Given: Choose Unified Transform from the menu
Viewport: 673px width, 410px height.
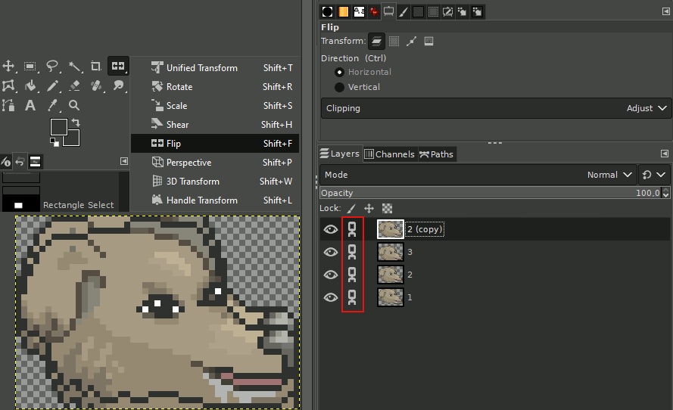Looking at the screenshot, I should point(215,68).
